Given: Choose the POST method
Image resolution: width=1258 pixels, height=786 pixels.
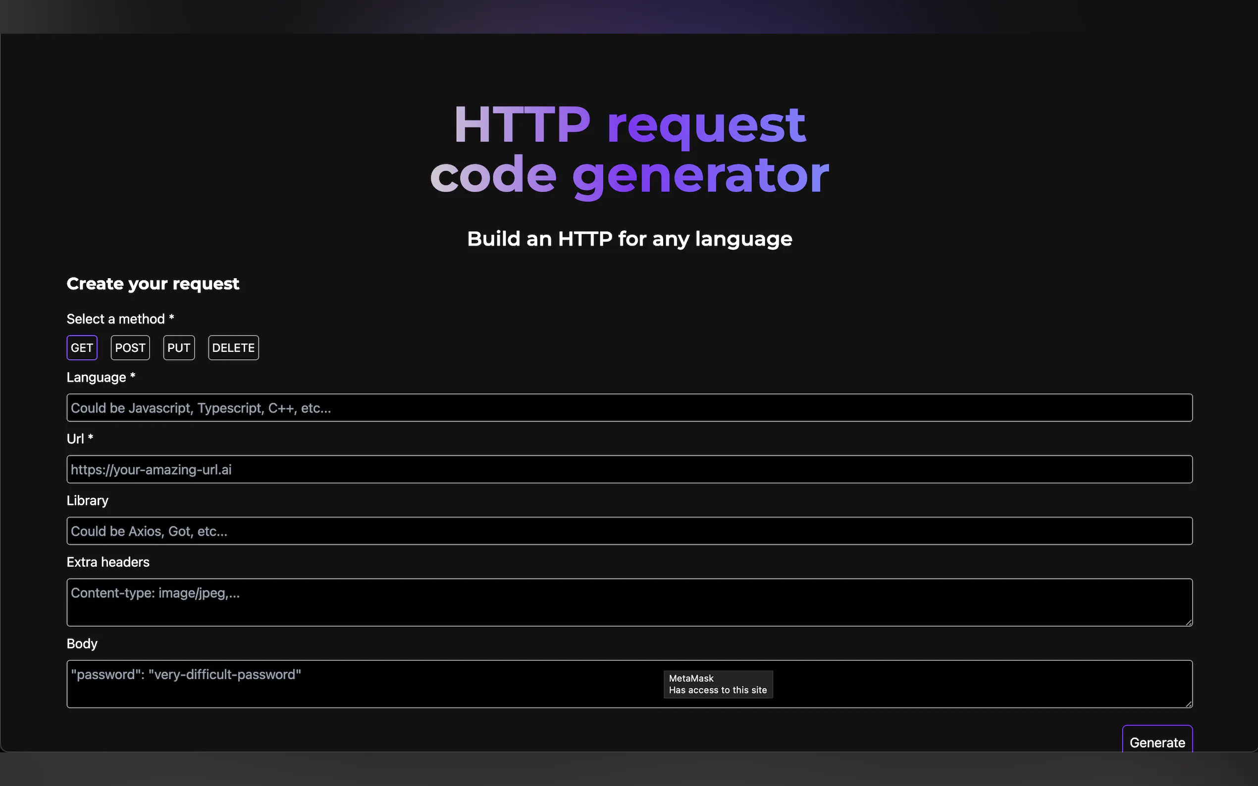Looking at the screenshot, I should point(130,348).
